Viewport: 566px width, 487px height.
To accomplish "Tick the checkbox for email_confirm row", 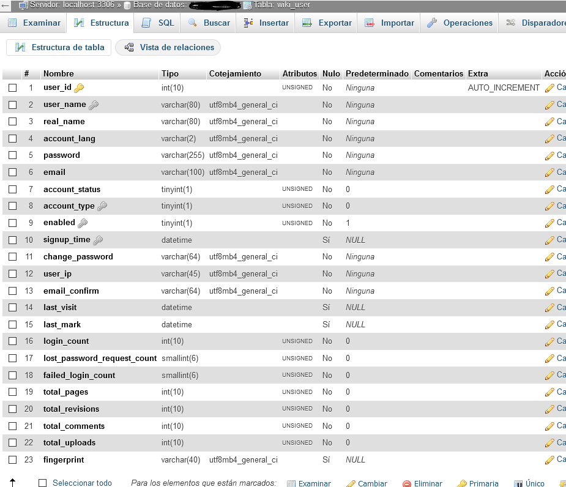I will tap(12, 291).
